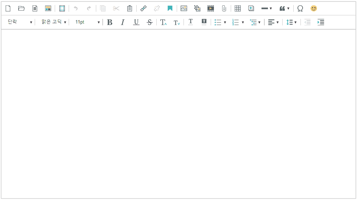
Task: Open the 단락 paragraph style dropdown
Action: [x=20, y=22]
